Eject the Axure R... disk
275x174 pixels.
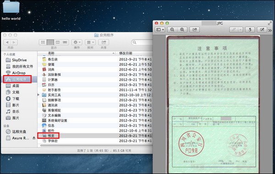tap(34, 138)
